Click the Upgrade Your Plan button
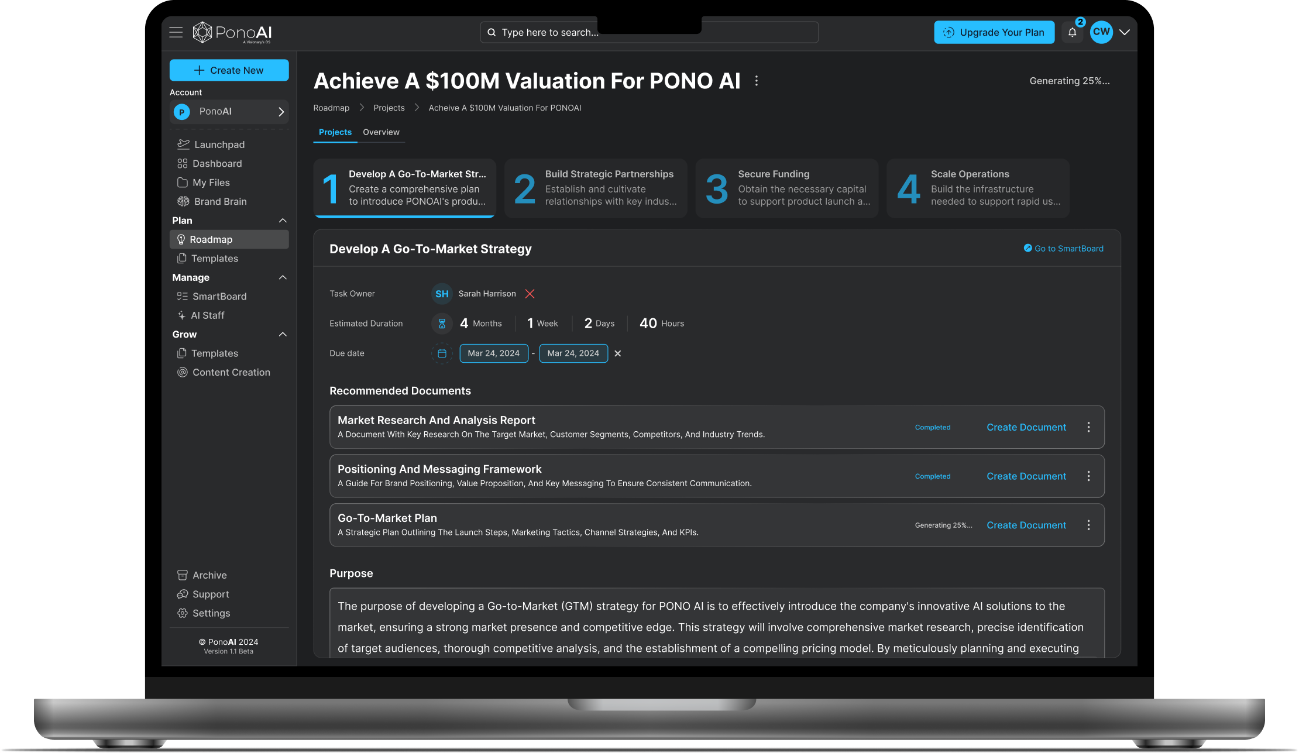The width and height of the screenshot is (1299, 753). point(994,32)
